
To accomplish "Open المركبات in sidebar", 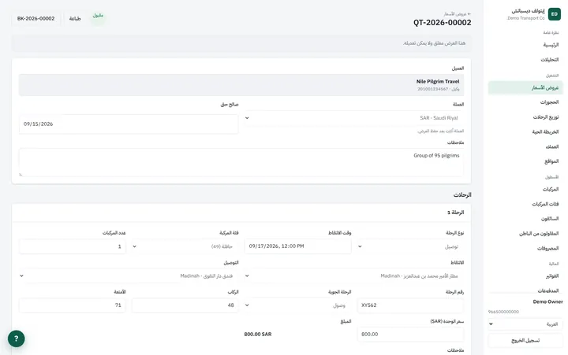I will [x=525, y=190].
